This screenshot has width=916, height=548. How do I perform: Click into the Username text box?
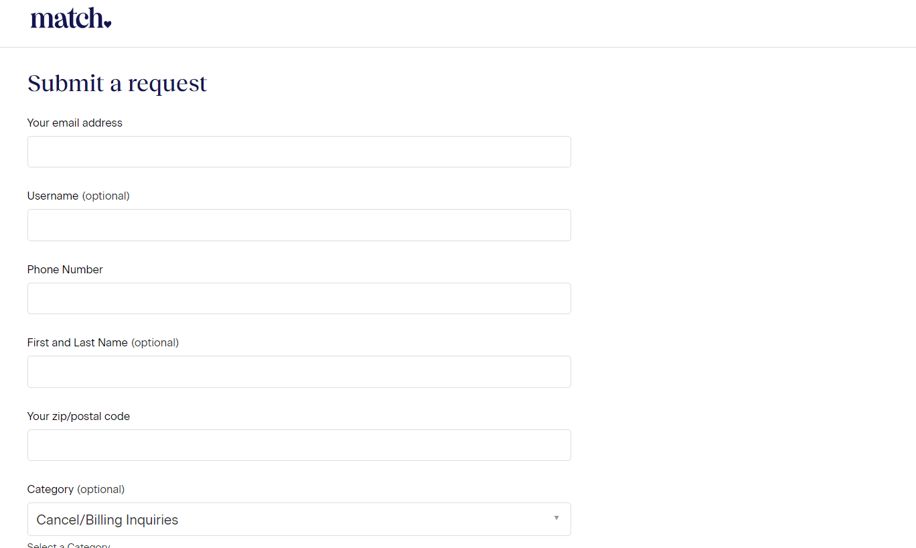click(299, 225)
